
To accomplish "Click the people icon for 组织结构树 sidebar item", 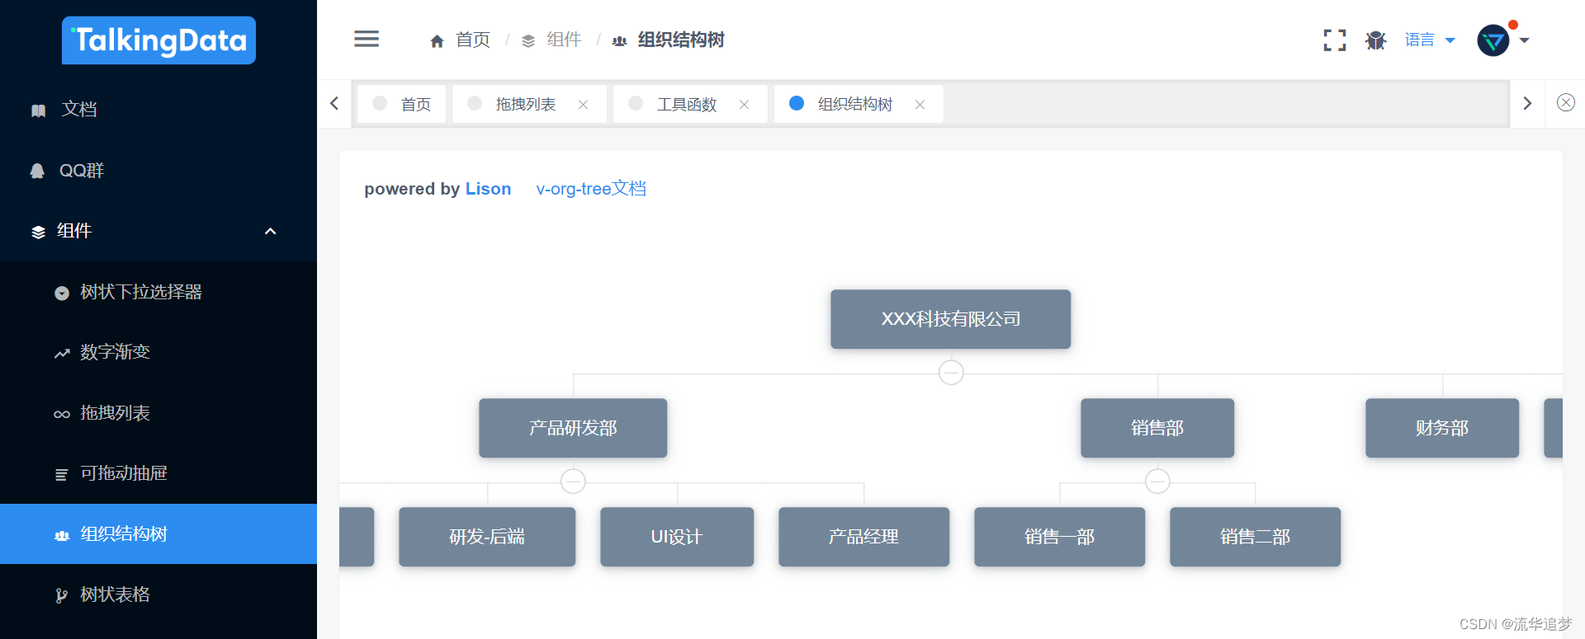I will point(62,535).
